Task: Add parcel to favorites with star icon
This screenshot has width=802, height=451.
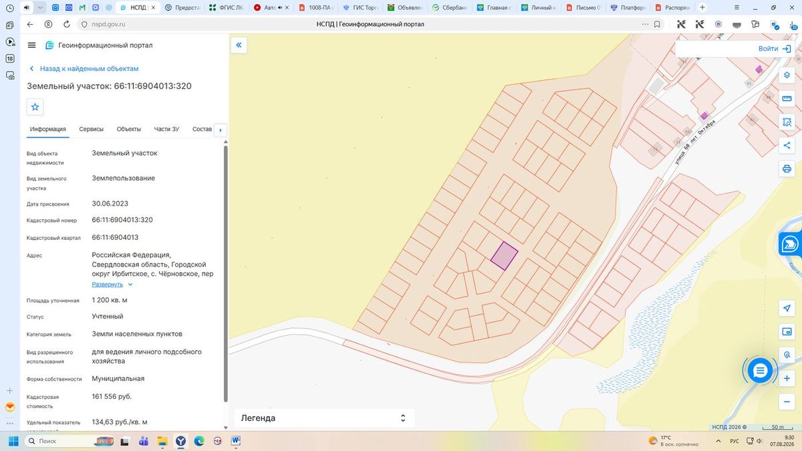Action: tap(35, 107)
